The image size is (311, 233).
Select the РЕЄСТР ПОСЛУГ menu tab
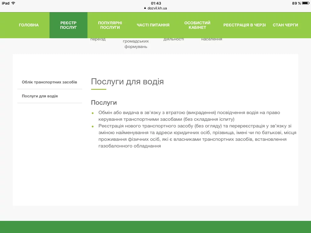[x=68, y=25]
